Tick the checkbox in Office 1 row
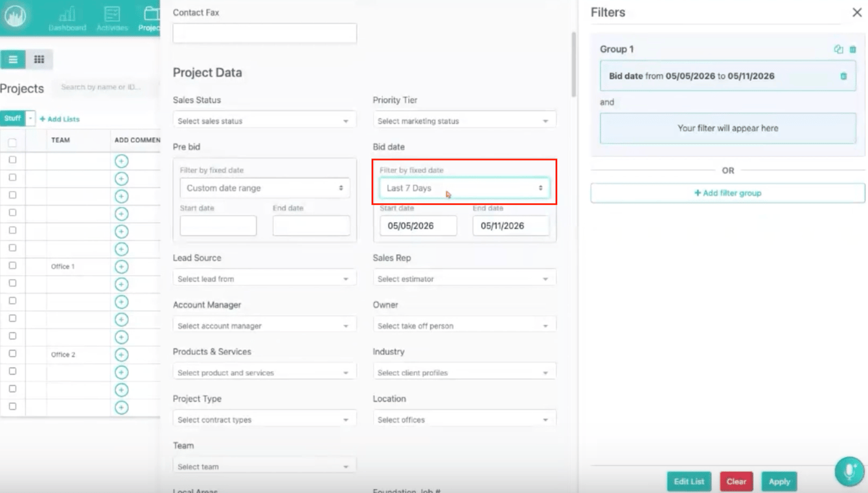 tap(12, 265)
